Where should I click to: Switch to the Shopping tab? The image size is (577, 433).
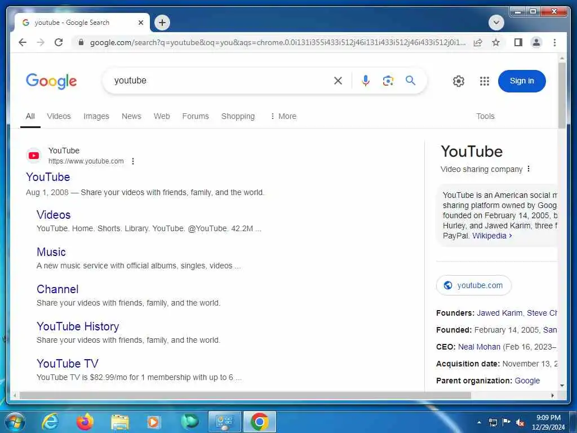pos(238,116)
